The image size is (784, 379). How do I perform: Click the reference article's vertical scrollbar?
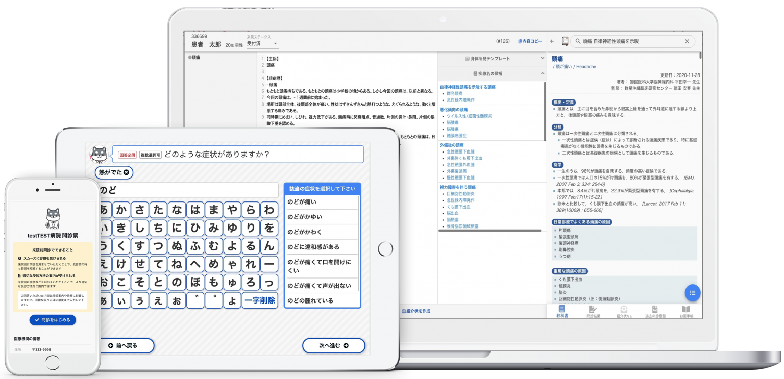701,55
